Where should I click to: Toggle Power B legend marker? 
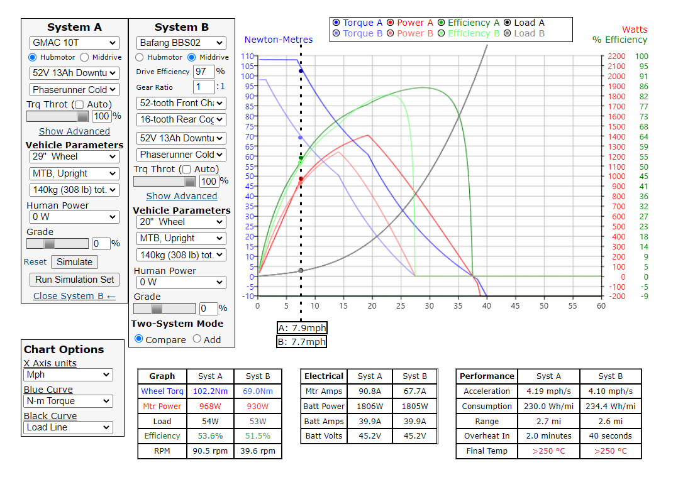(x=391, y=33)
